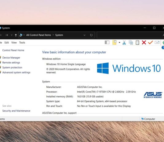Open the recent locations dropdown chevron
The height and width of the screenshot is (142, 164).
pyautogui.click(x=12, y=35)
